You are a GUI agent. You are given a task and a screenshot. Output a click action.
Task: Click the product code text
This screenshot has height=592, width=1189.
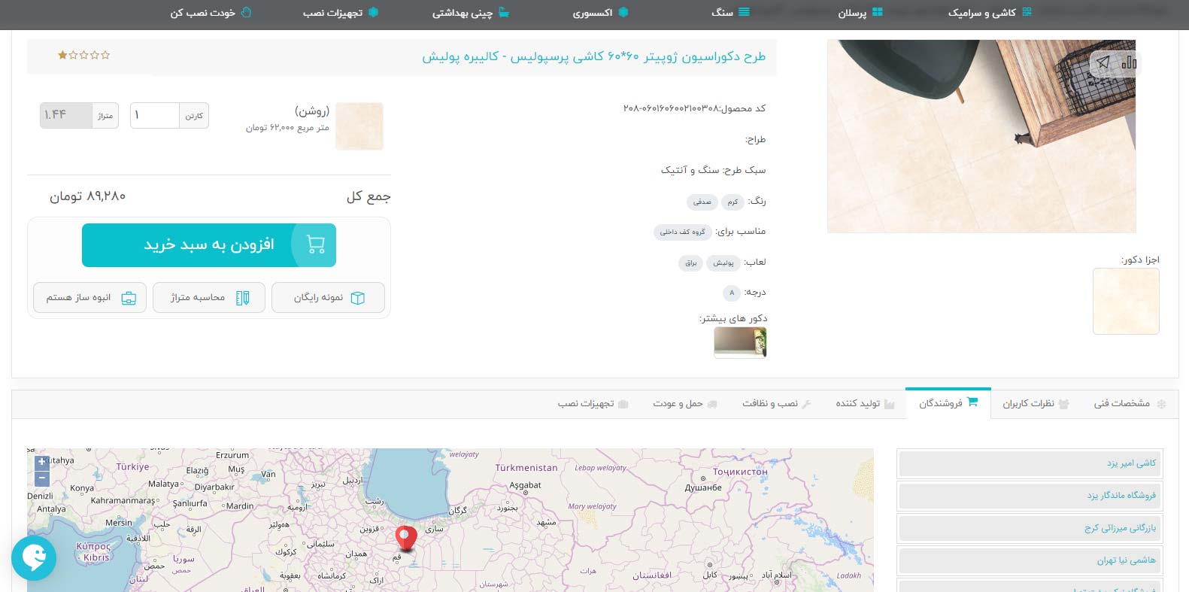(694, 108)
